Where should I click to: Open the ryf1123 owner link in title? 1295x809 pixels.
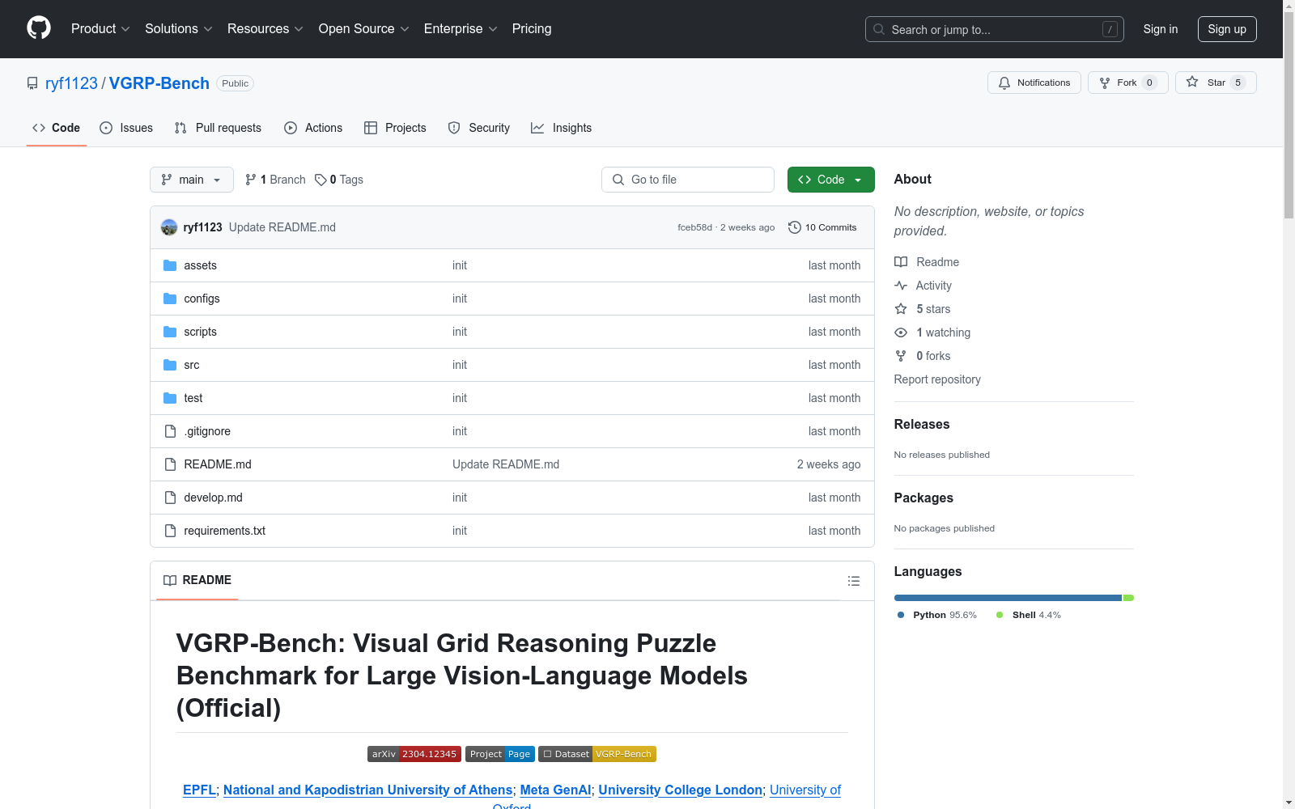click(x=71, y=83)
